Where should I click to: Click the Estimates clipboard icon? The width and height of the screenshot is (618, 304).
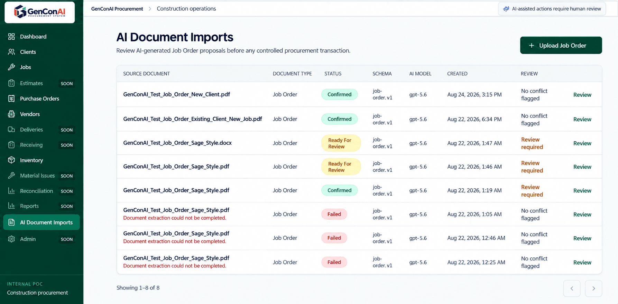pos(11,83)
